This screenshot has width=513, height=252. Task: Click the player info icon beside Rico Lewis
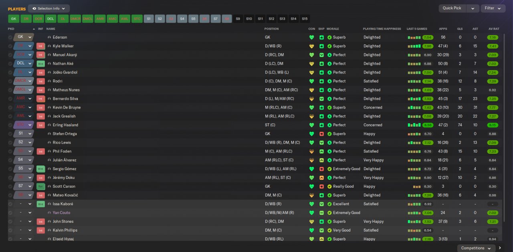(49, 143)
